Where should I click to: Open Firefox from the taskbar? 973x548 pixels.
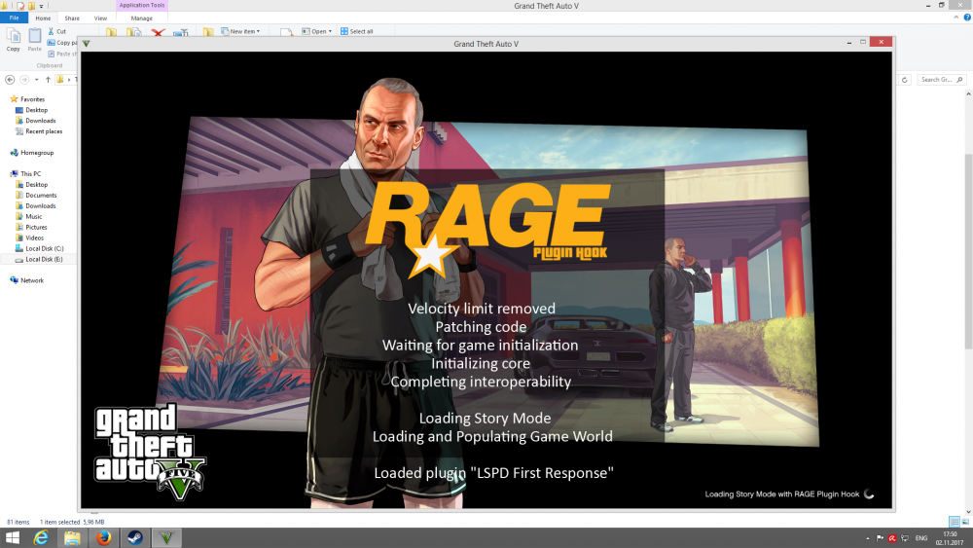coord(104,537)
